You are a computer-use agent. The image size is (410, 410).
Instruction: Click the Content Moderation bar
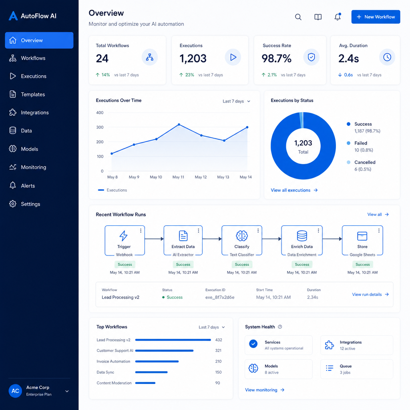(x=145, y=383)
